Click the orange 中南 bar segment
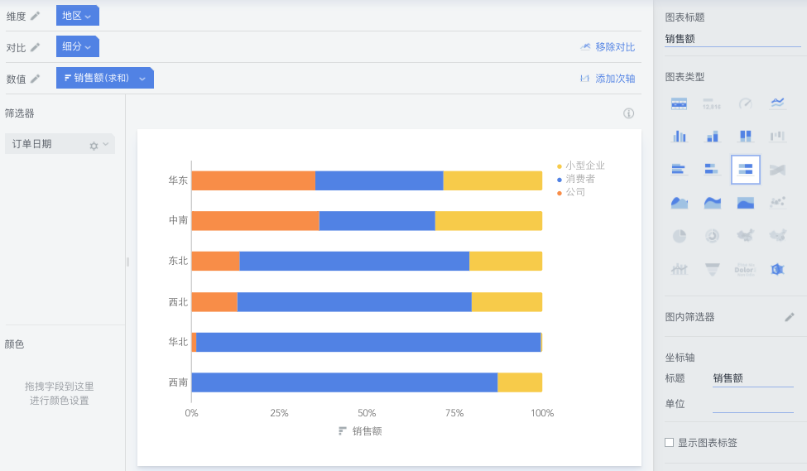The height and width of the screenshot is (471, 807). click(255, 221)
